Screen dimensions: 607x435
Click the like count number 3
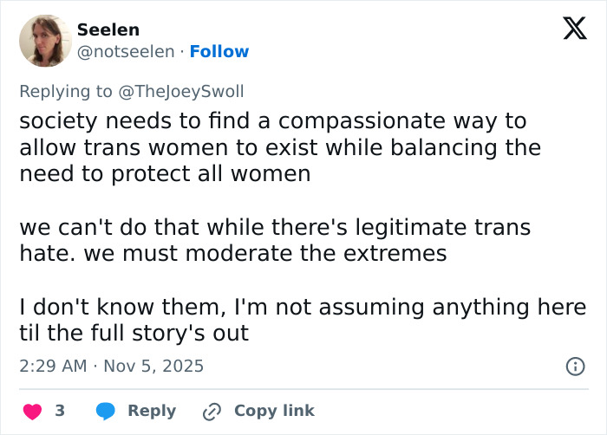(x=60, y=411)
